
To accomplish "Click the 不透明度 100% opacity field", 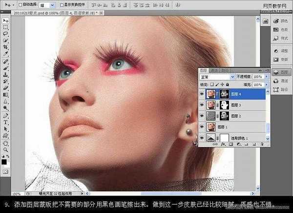I will [x=259, y=77].
